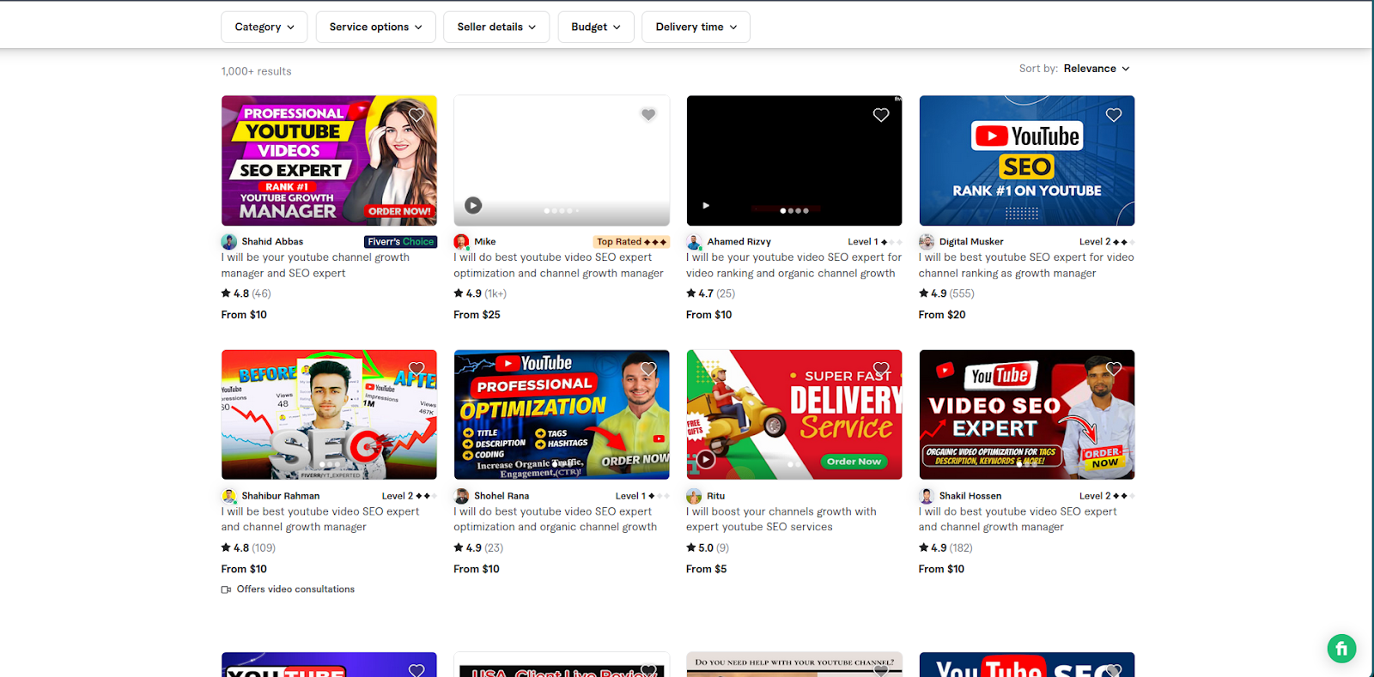
Task: Open Shahid Abbas seller name link
Action: click(272, 242)
